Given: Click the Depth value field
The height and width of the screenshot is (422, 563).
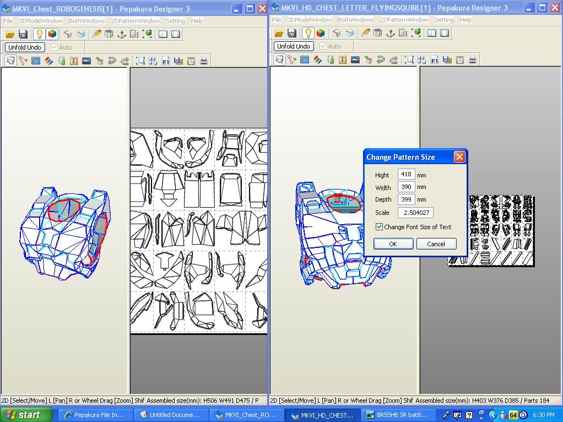Looking at the screenshot, I should click(x=406, y=199).
